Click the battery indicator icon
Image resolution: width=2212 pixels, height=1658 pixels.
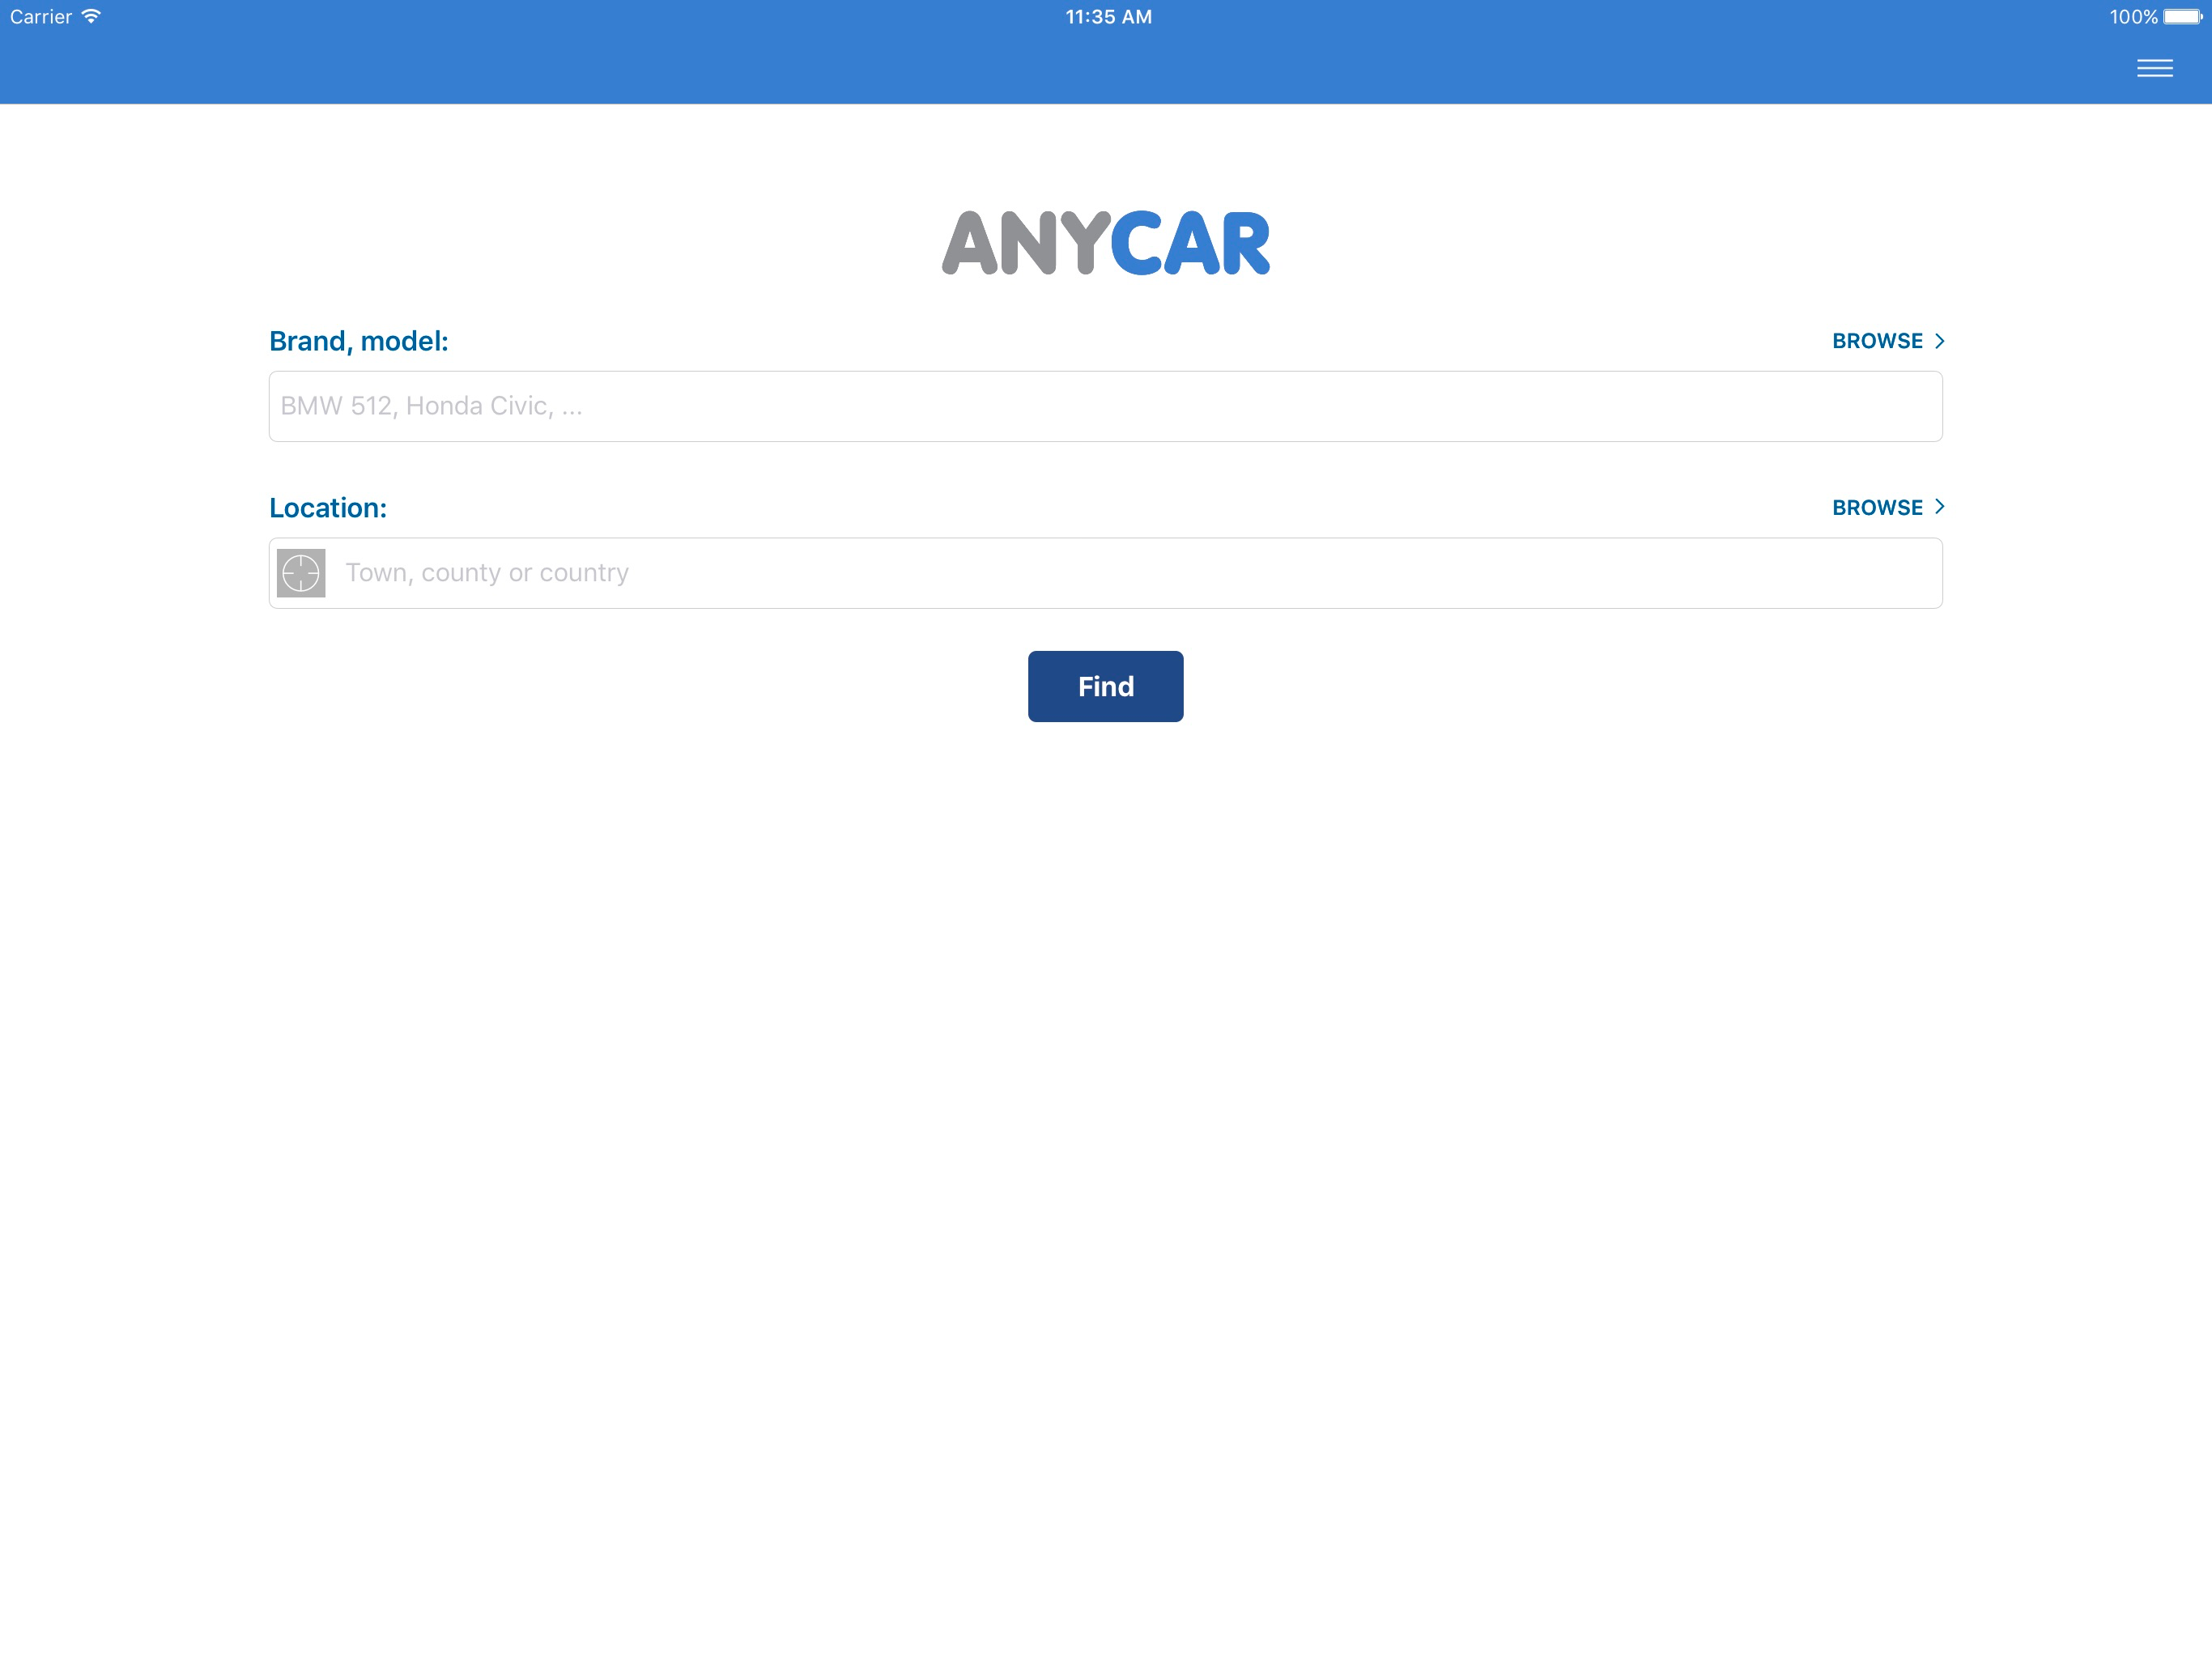(2183, 16)
